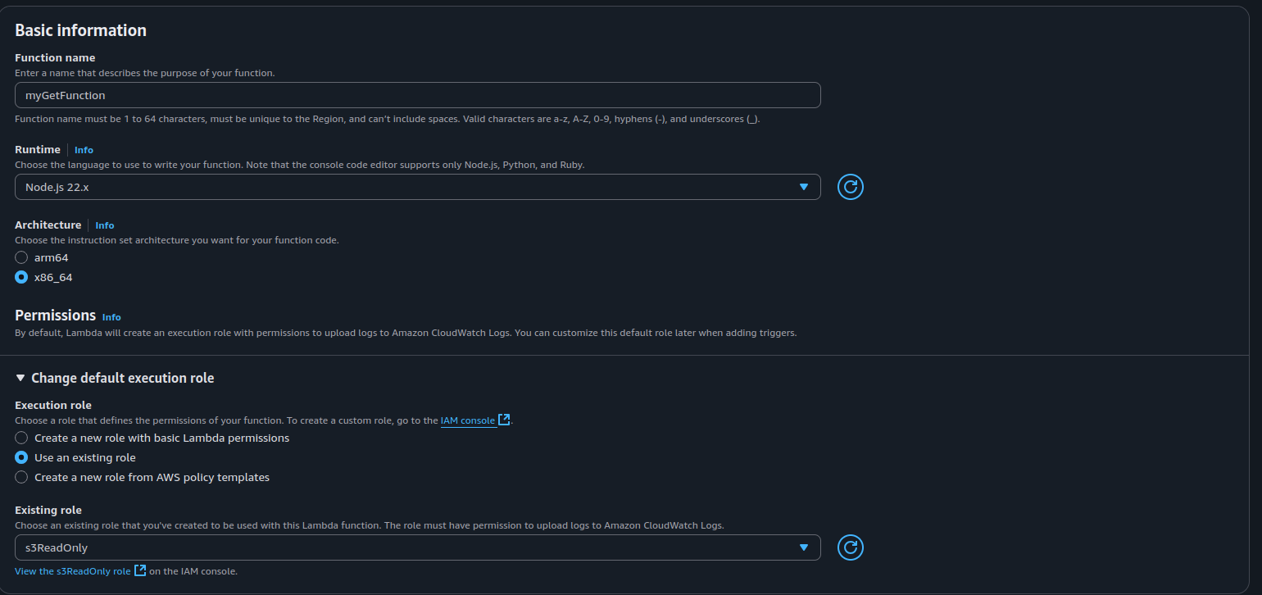This screenshot has height=595, width=1262.
Task: Click the Function name field containing myGetFunction
Action: (417, 95)
